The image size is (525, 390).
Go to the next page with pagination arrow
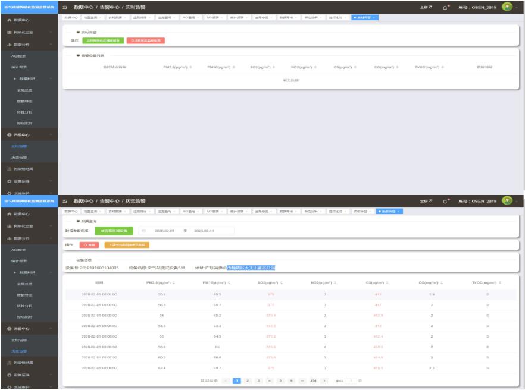point(324,380)
